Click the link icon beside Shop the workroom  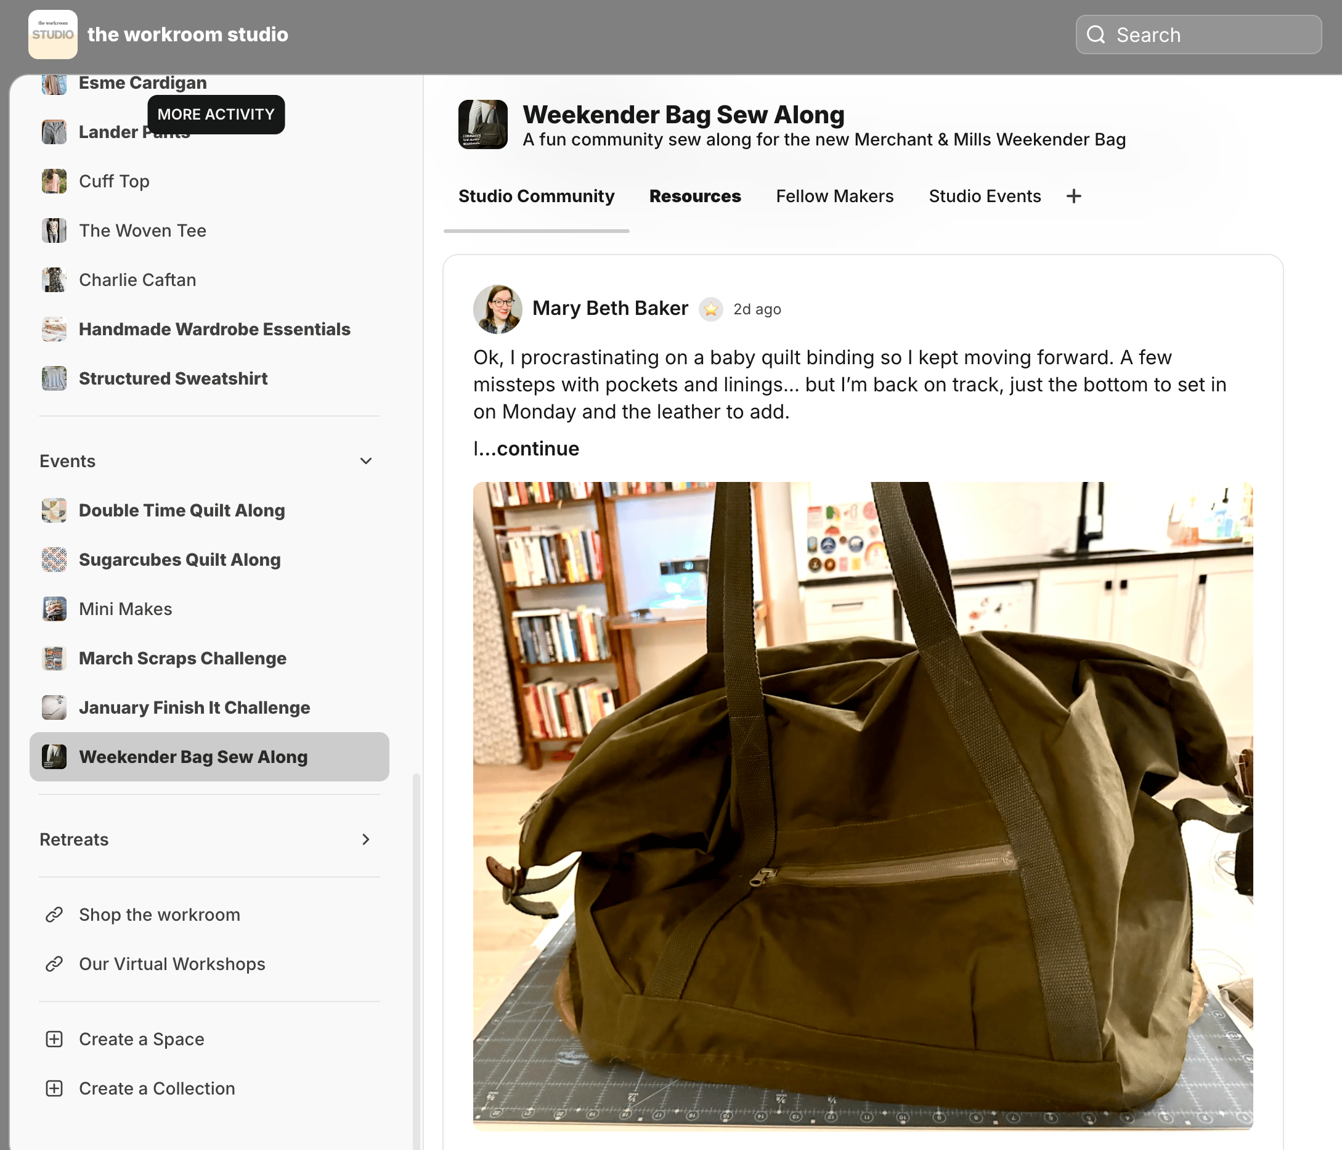54,915
